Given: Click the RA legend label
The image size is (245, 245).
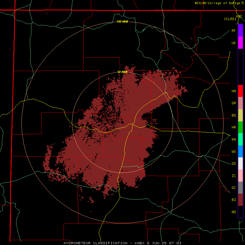Looking at the screenshot, I should click(234, 140).
